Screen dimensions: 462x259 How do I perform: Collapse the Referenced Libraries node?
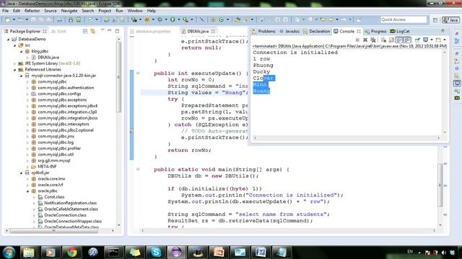[14, 70]
